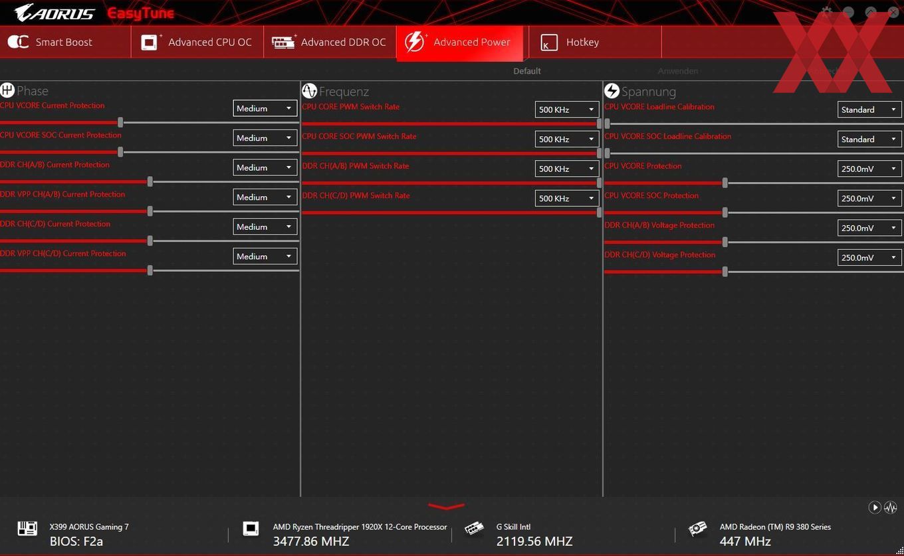Click CPU CORE PWM Switch Rate slider handle

click(599, 124)
